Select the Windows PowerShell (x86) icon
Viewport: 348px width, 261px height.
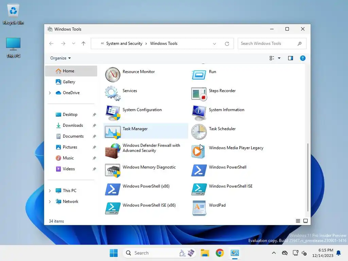(x=112, y=189)
